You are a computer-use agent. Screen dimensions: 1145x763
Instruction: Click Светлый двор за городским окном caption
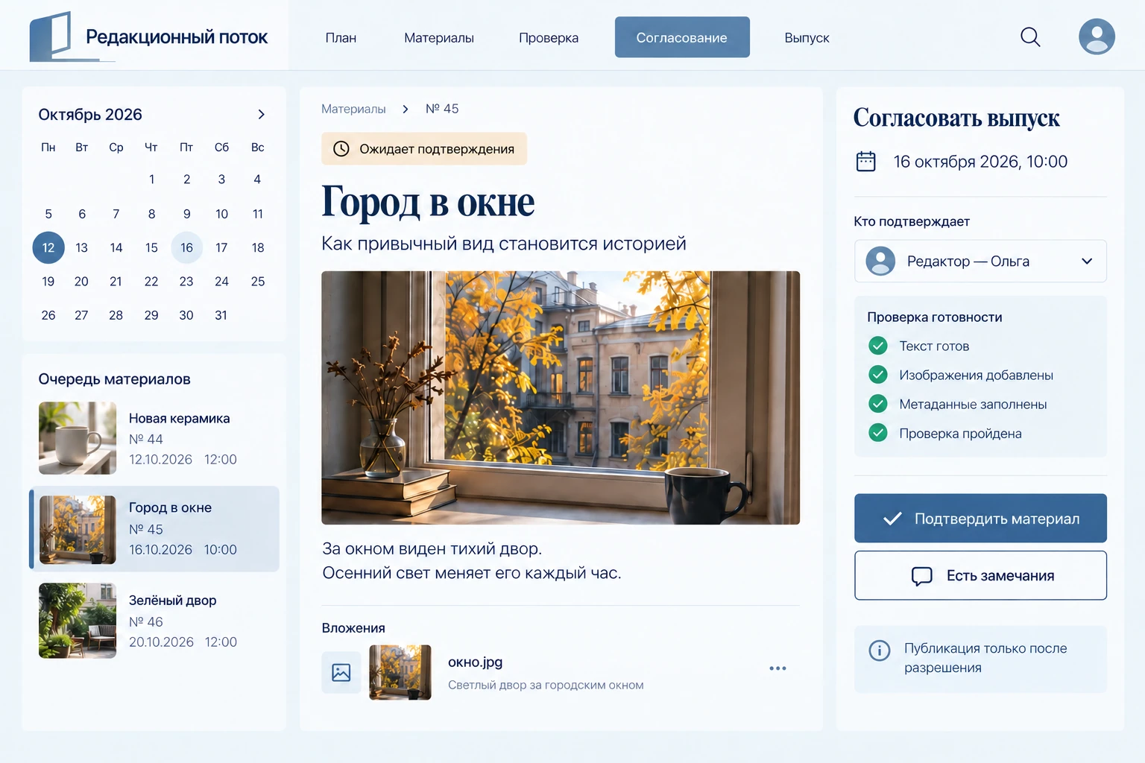point(546,685)
